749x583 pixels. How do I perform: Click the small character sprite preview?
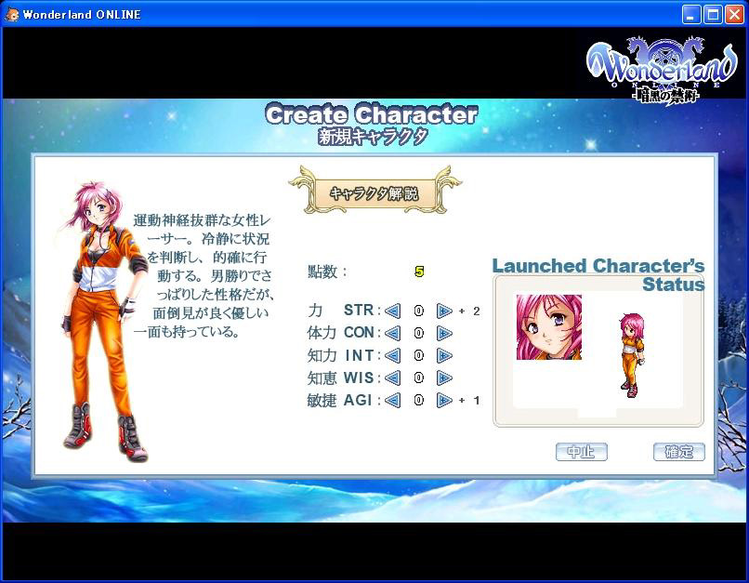632,354
